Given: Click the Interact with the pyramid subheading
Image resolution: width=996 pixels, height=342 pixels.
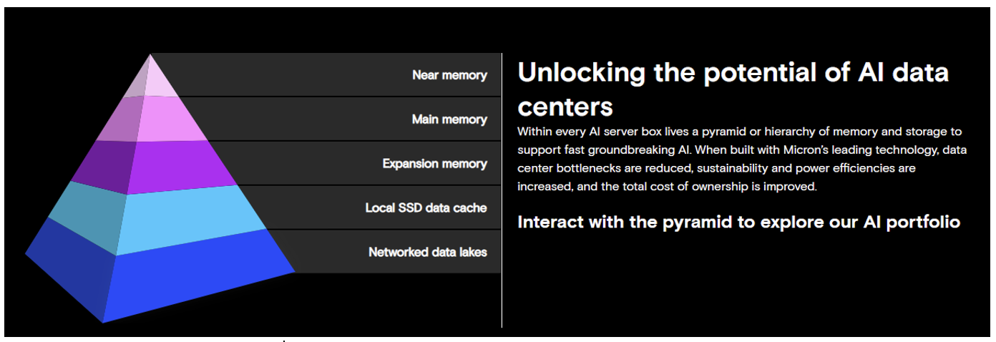Looking at the screenshot, I should click(x=738, y=222).
